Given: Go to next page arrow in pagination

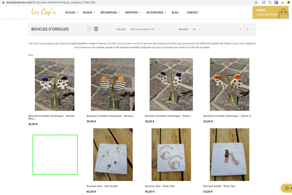Looking at the screenshot, I should click(251, 29).
